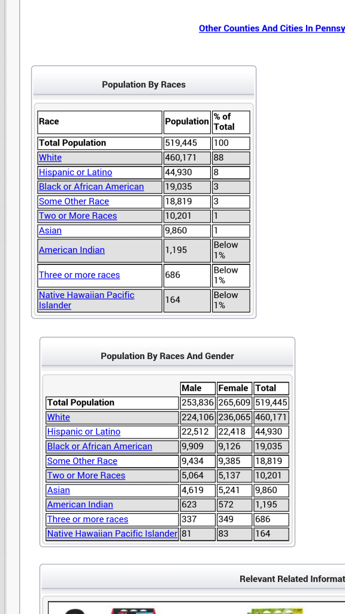This screenshot has width=345, height=614.
Task: Select the 337 Three or more races male cell
Action: click(198, 520)
